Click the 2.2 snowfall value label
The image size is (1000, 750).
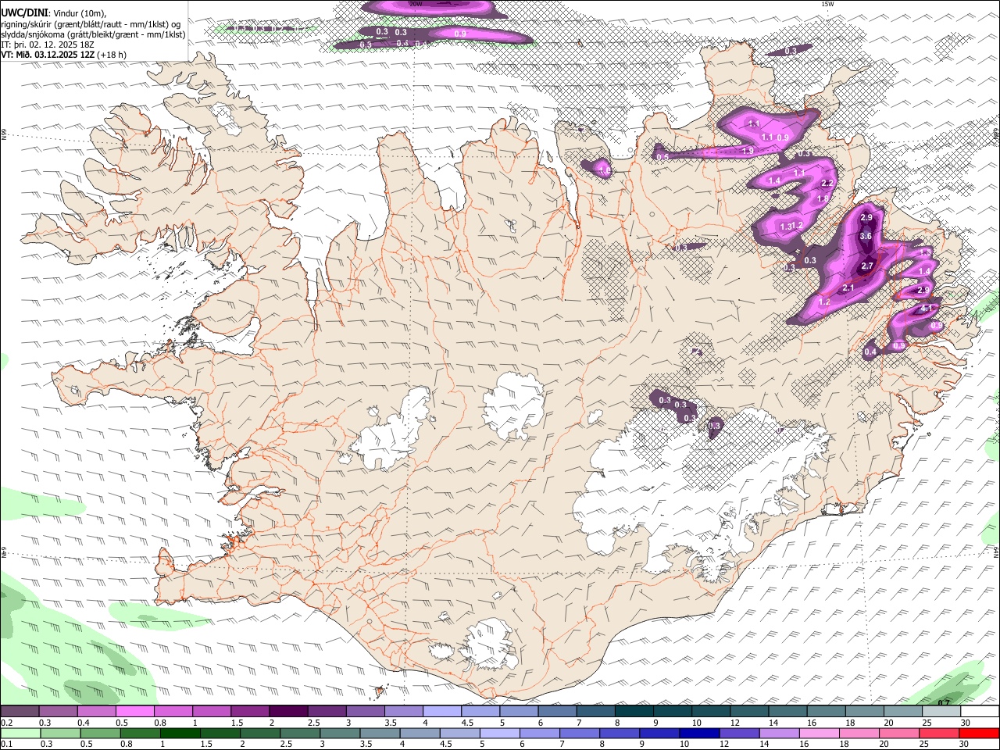[x=828, y=183]
